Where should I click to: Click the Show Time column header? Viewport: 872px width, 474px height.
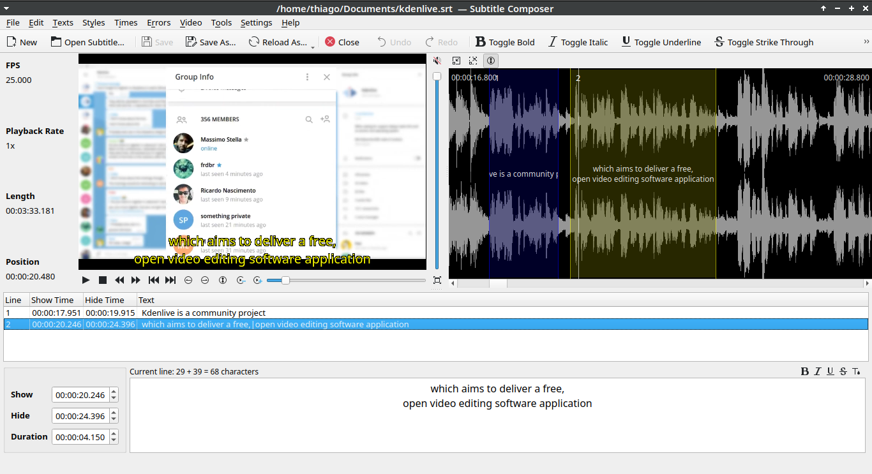coord(56,300)
